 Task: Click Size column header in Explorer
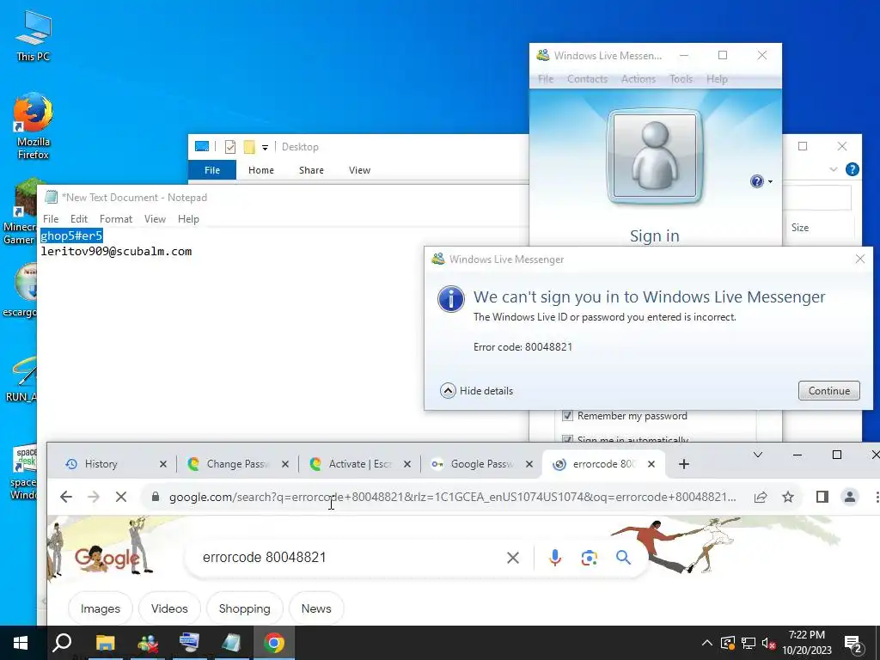coord(800,227)
